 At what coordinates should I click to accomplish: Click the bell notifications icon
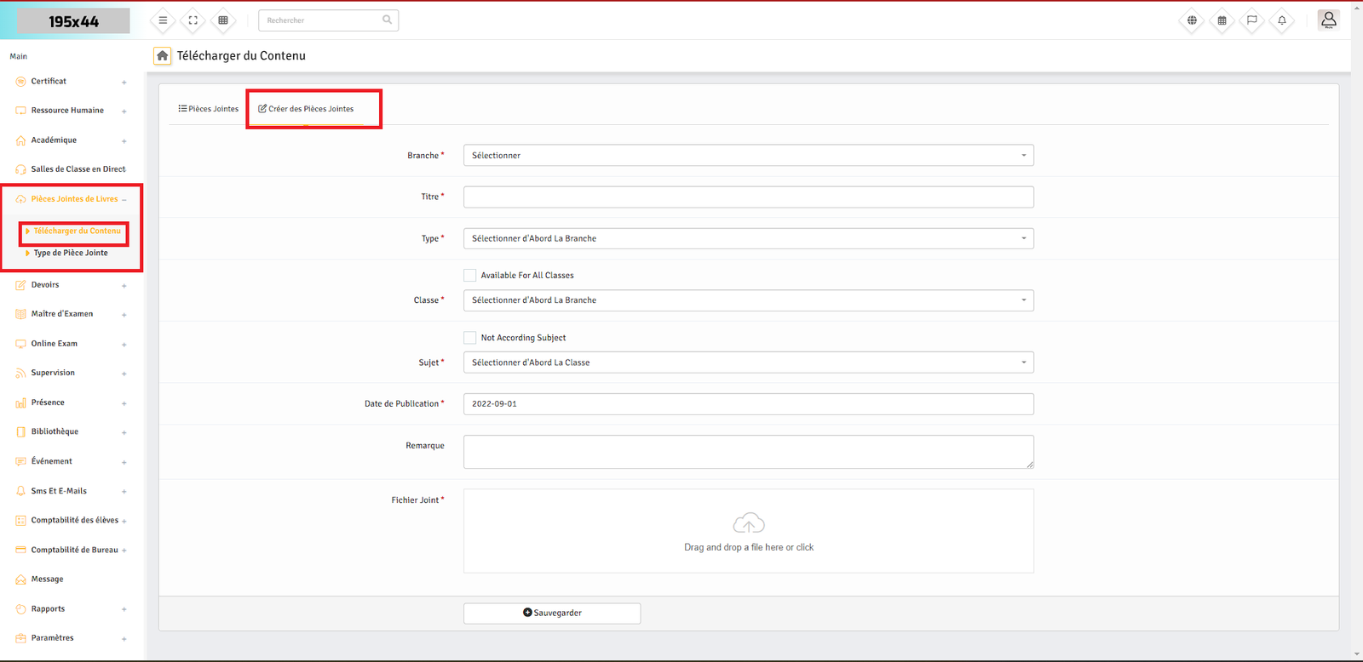1281,20
